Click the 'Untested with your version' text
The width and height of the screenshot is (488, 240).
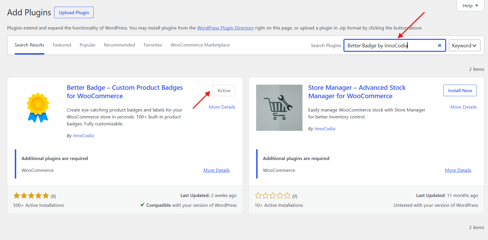click(x=436, y=205)
